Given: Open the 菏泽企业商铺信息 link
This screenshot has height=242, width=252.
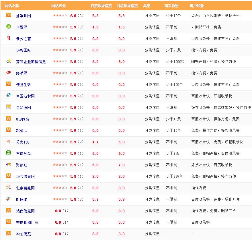Looking at the screenshot, I should tap(31, 62).
